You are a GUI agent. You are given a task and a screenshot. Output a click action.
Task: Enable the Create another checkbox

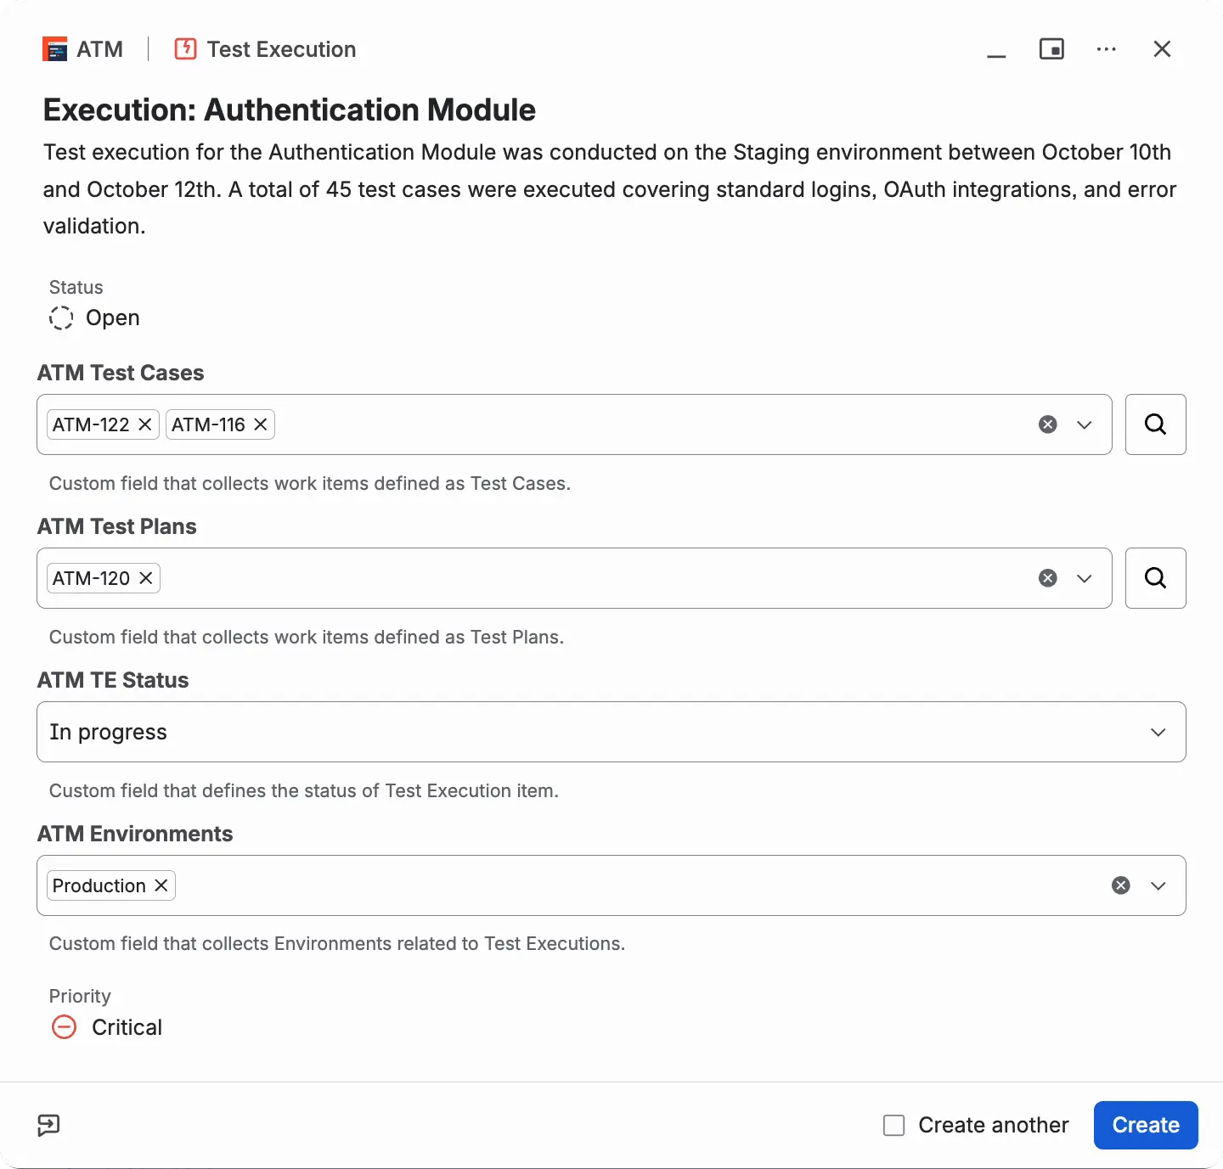click(x=894, y=1126)
